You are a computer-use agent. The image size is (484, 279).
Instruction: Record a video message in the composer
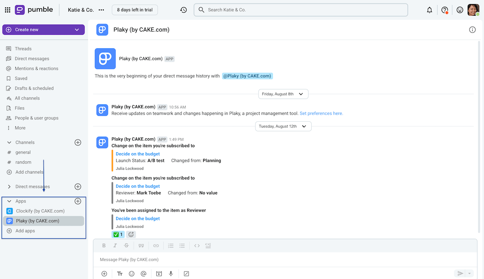pyautogui.click(x=159, y=273)
